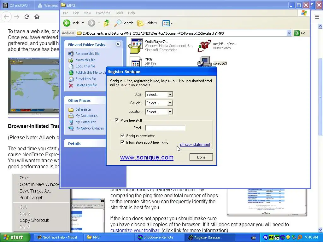Switch to NeoTrace Help - Mypal taskbar button

pyautogui.click(x=58, y=238)
